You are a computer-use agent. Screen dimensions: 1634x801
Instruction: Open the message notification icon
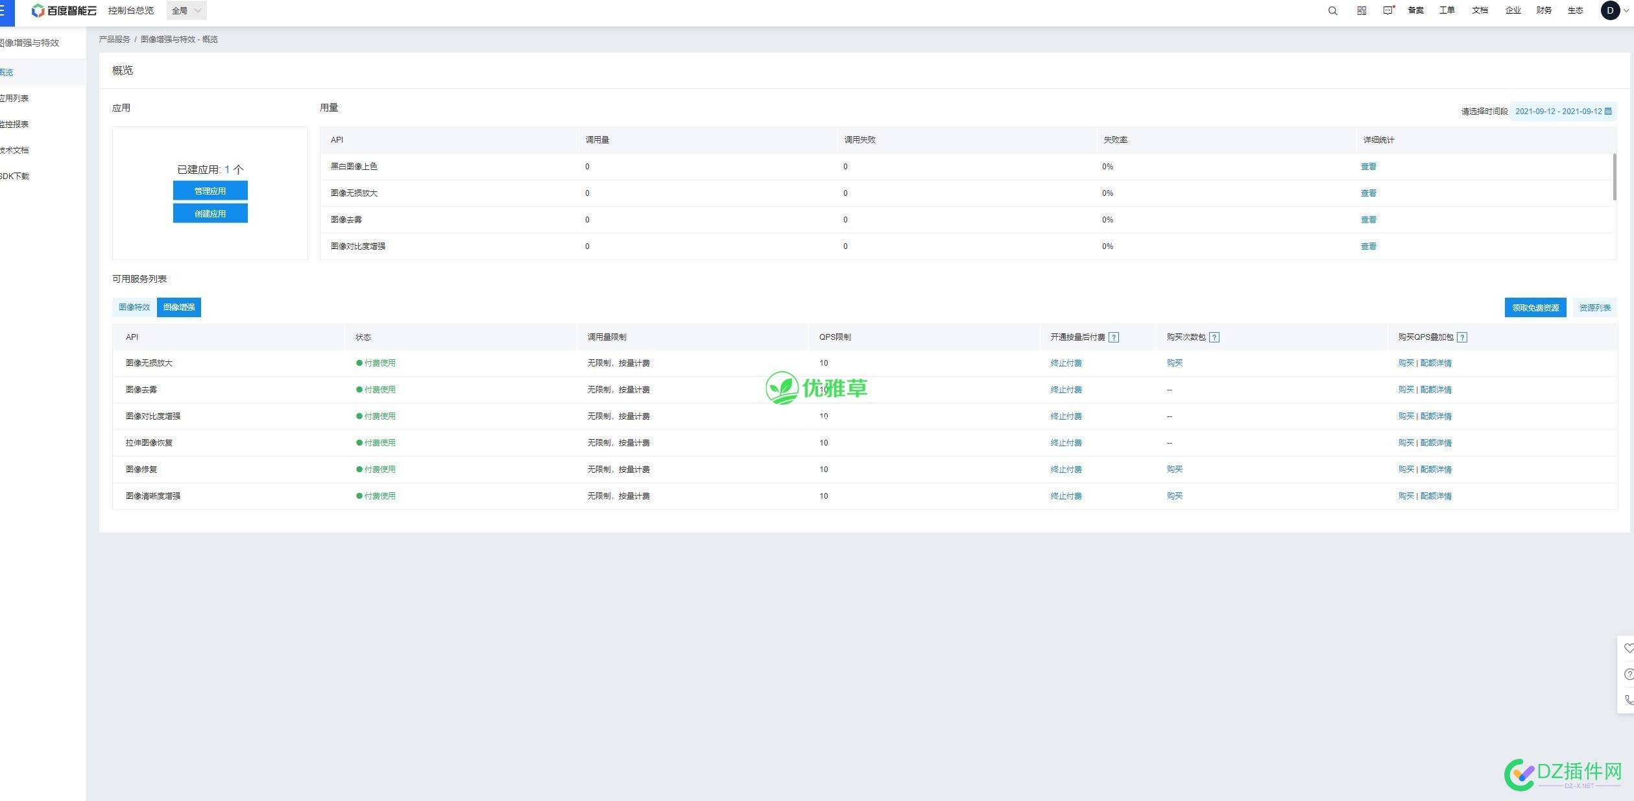point(1388,10)
